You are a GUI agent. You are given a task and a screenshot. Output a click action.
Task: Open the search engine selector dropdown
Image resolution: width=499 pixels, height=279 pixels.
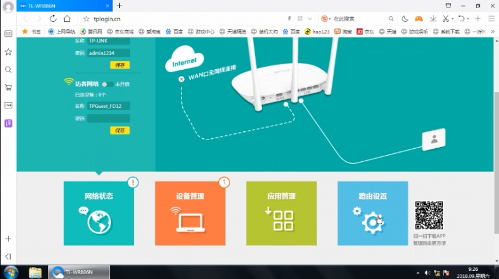coord(326,19)
